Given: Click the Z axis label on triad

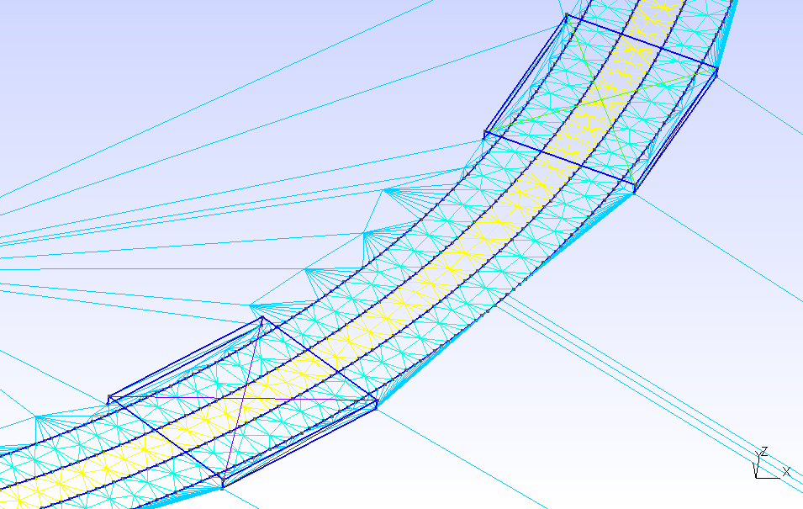Looking at the screenshot, I should pyautogui.click(x=763, y=452).
